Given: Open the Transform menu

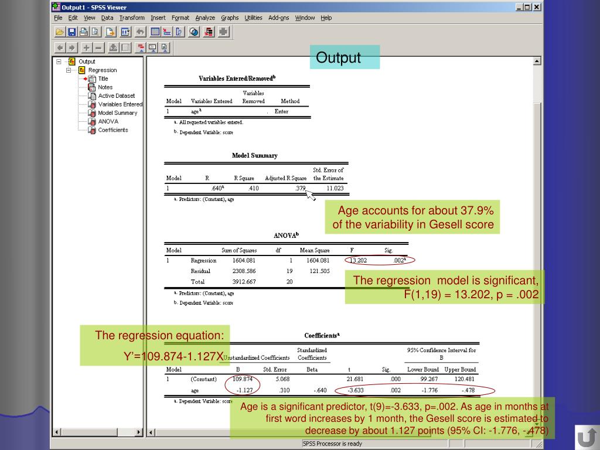Looking at the screenshot, I should coord(132,18).
